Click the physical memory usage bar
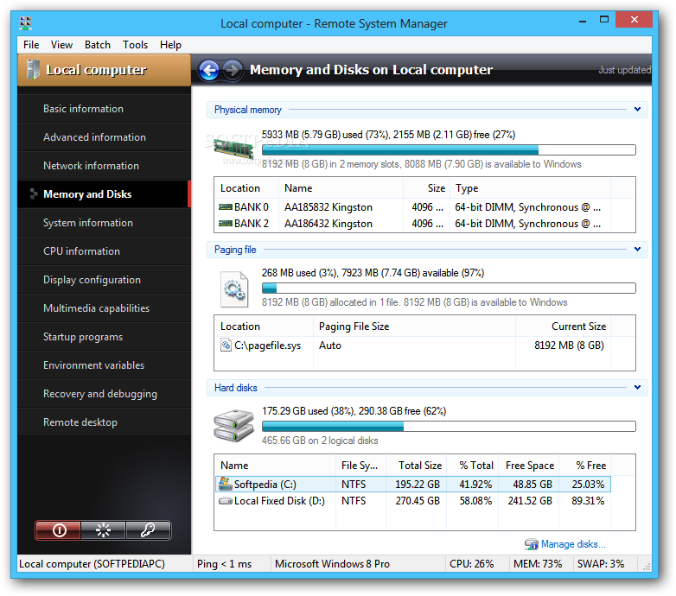The image size is (676, 596). pyautogui.click(x=449, y=149)
